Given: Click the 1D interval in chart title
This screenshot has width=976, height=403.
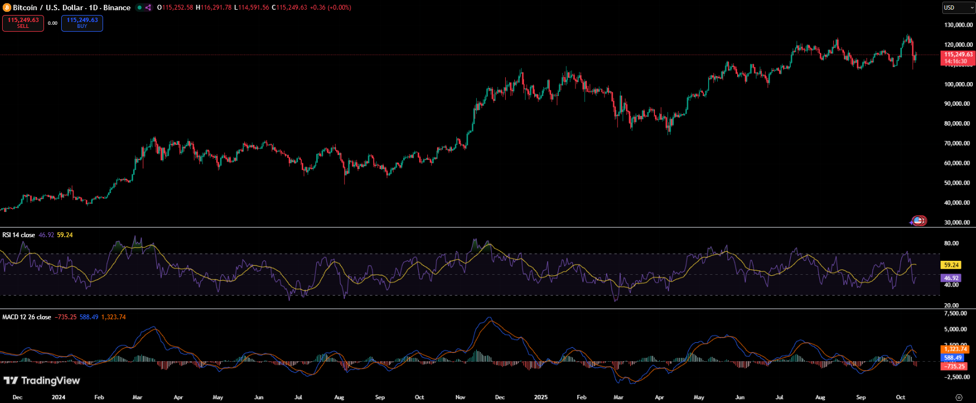Looking at the screenshot, I should [x=93, y=8].
